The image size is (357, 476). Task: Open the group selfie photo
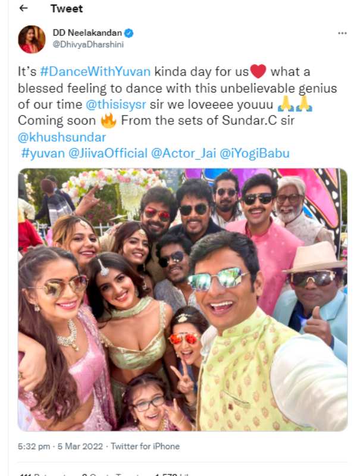(x=183, y=300)
